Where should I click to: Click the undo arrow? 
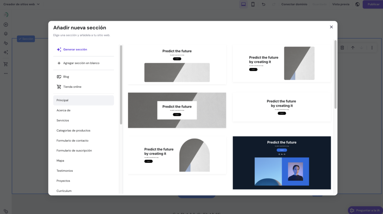pos(263,4)
